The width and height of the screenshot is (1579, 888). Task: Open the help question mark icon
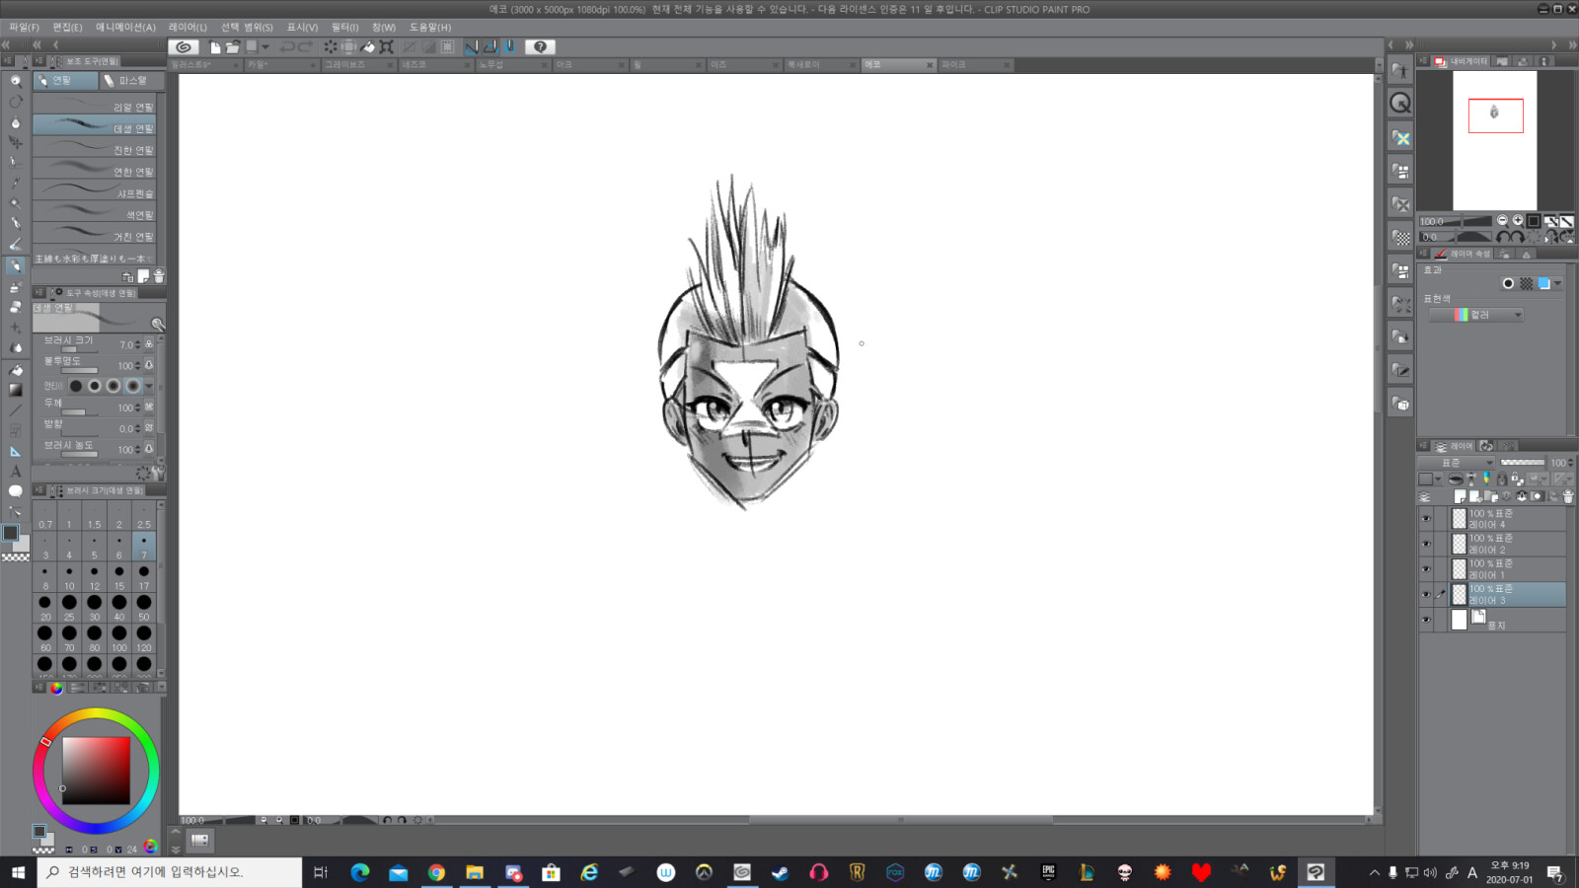tap(540, 46)
